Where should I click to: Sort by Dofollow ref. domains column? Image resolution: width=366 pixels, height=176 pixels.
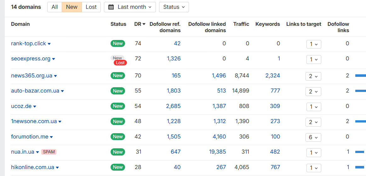165,27
